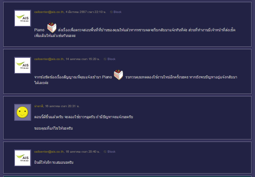Image resolution: width=255 pixels, height=177 pixels.
Task: Block the sender of the 15:20 comment
Action: (x=110, y=59)
